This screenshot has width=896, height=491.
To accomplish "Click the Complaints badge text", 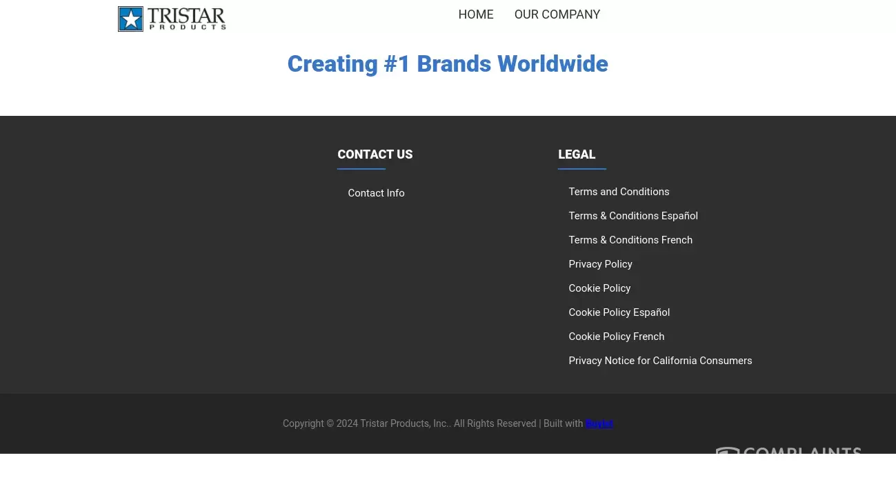I will (x=802, y=451).
